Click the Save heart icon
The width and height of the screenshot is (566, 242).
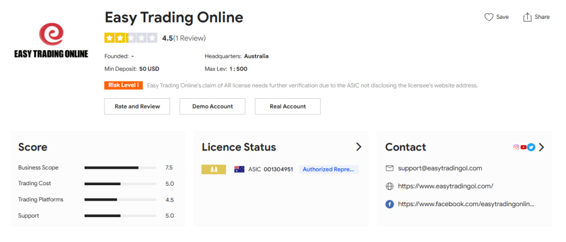tap(489, 17)
